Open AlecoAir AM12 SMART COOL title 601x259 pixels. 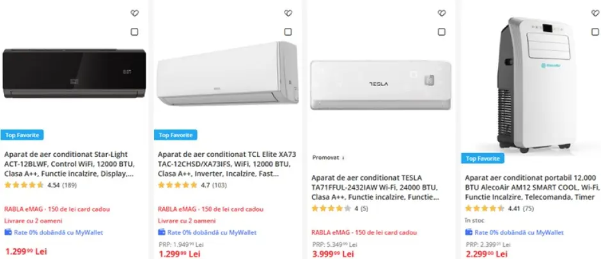(x=532, y=188)
